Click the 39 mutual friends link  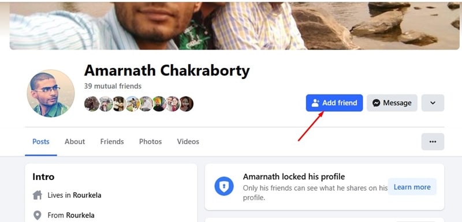(x=113, y=86)
